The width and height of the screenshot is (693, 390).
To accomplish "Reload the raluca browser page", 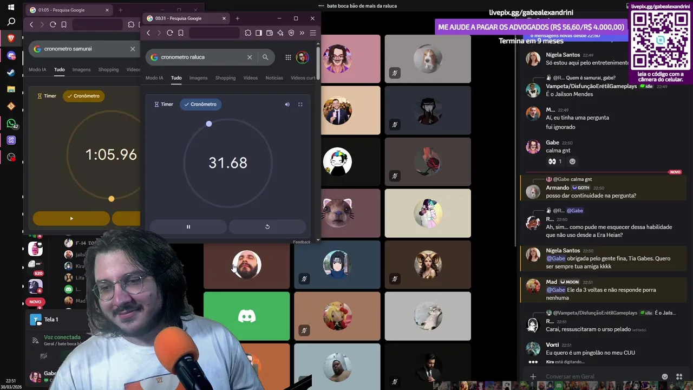I will pos(169,33).
